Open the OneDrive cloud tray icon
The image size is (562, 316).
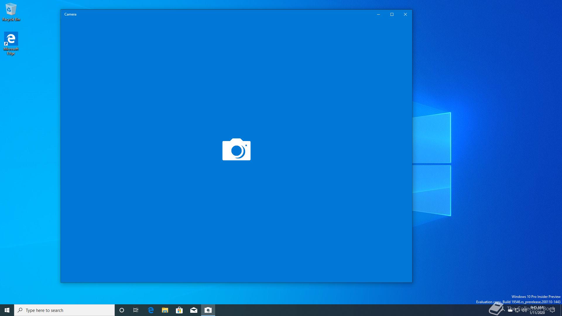(510, 310)
